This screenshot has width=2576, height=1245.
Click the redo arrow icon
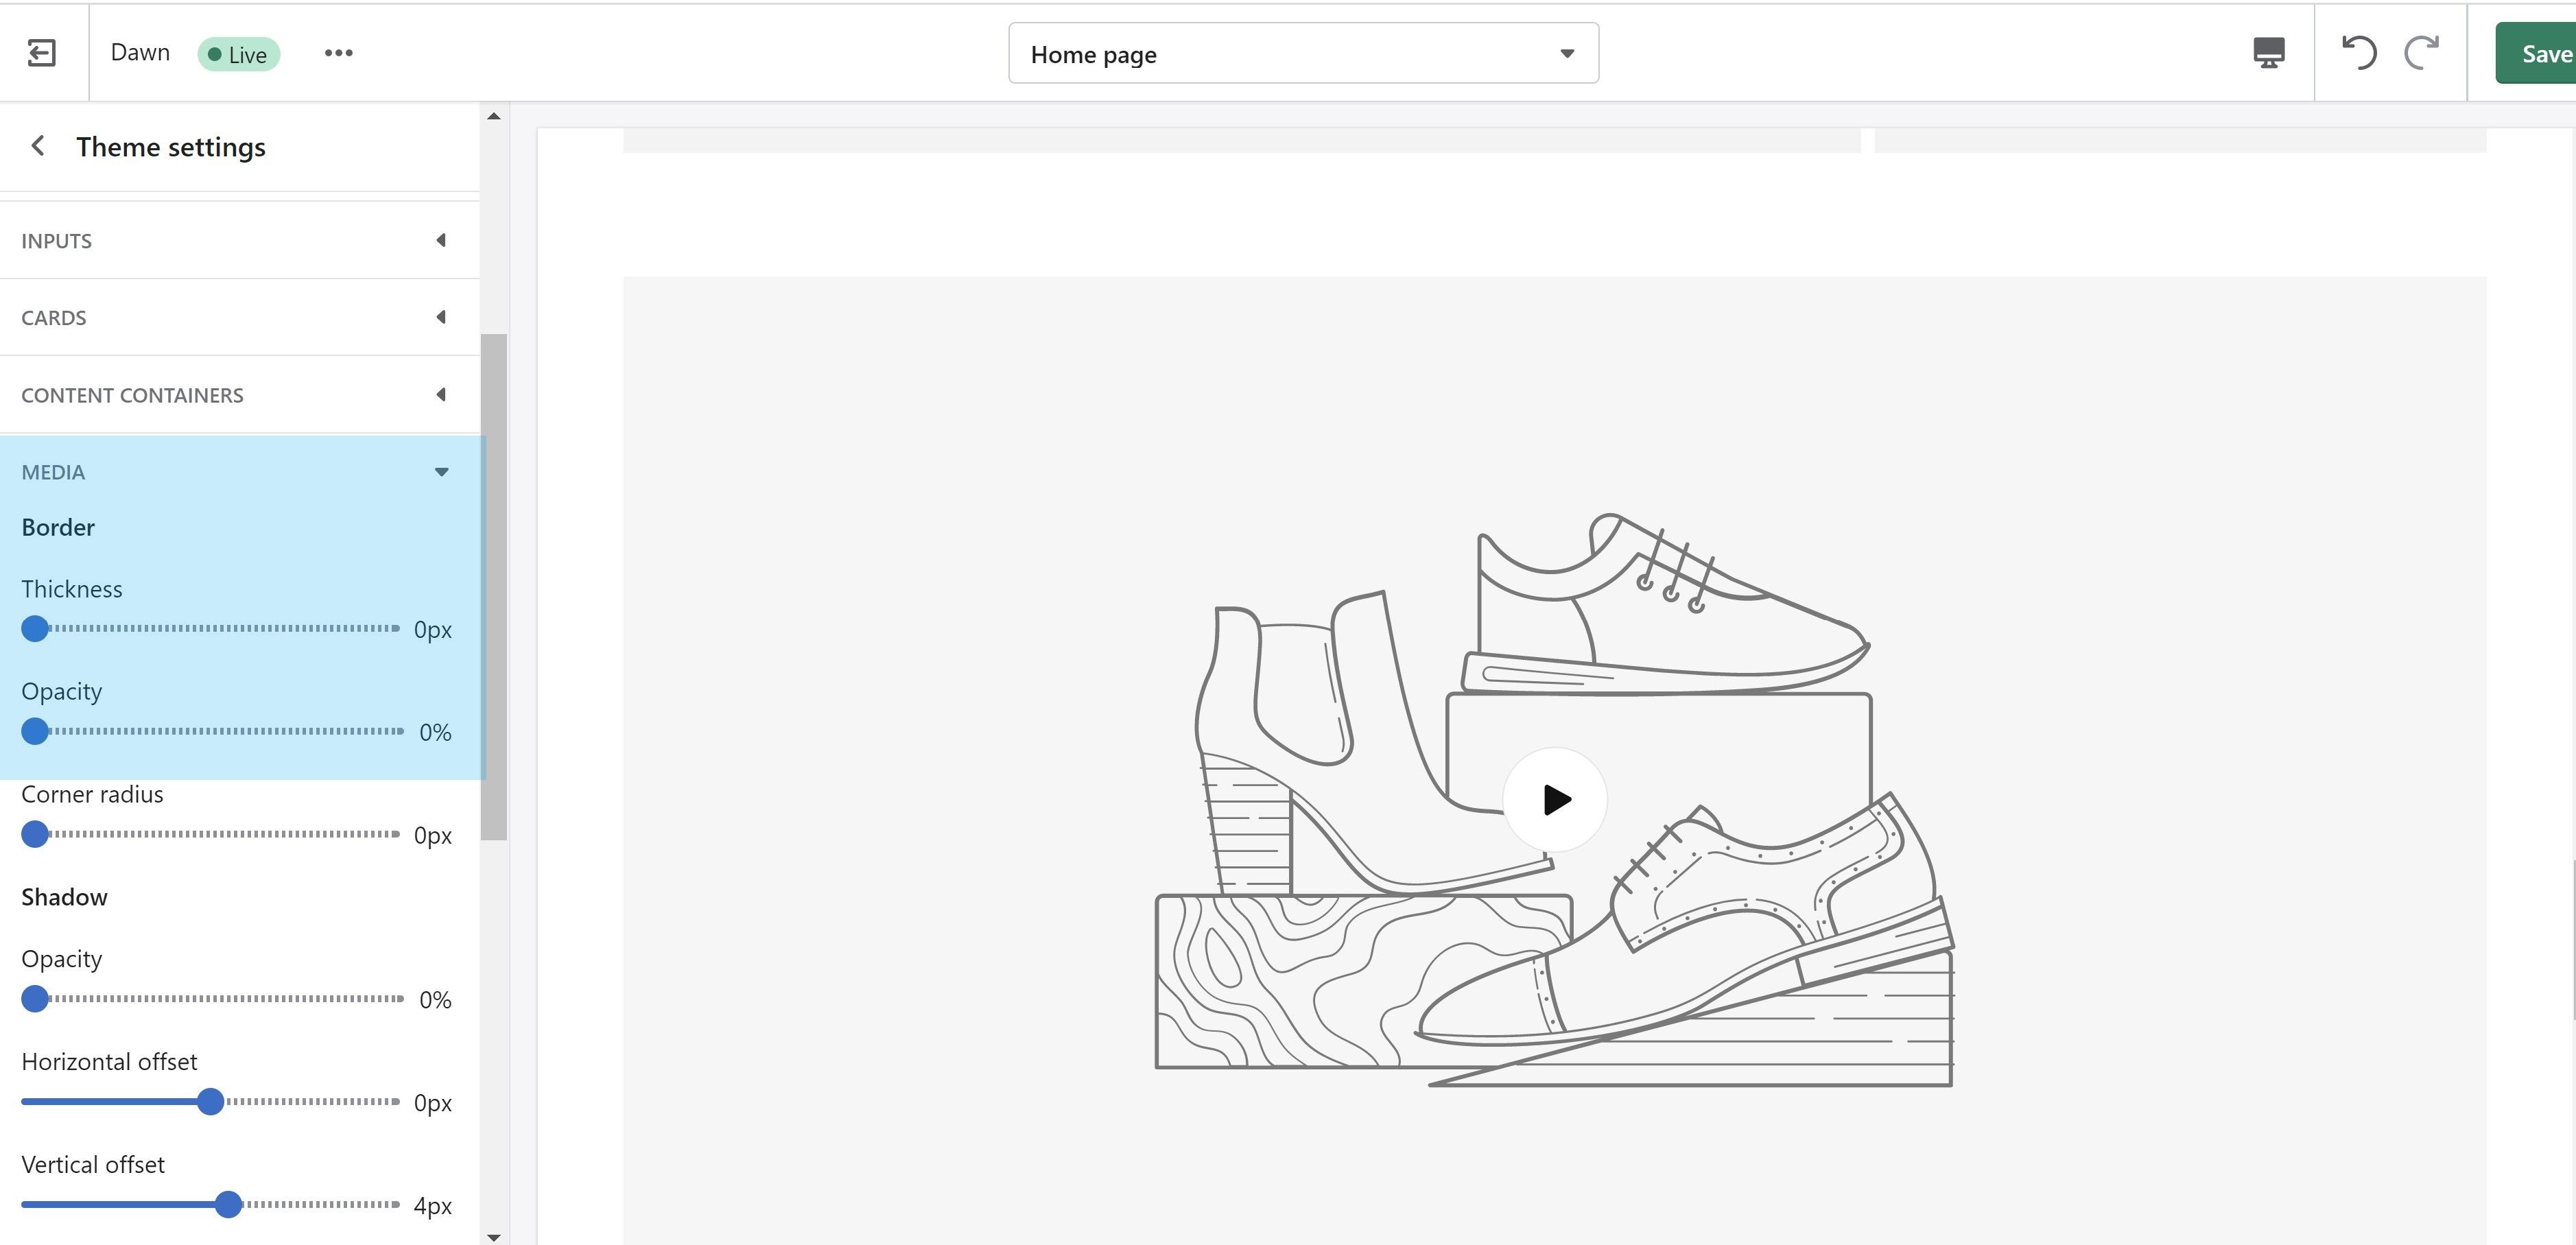[x=2422, y=52]
